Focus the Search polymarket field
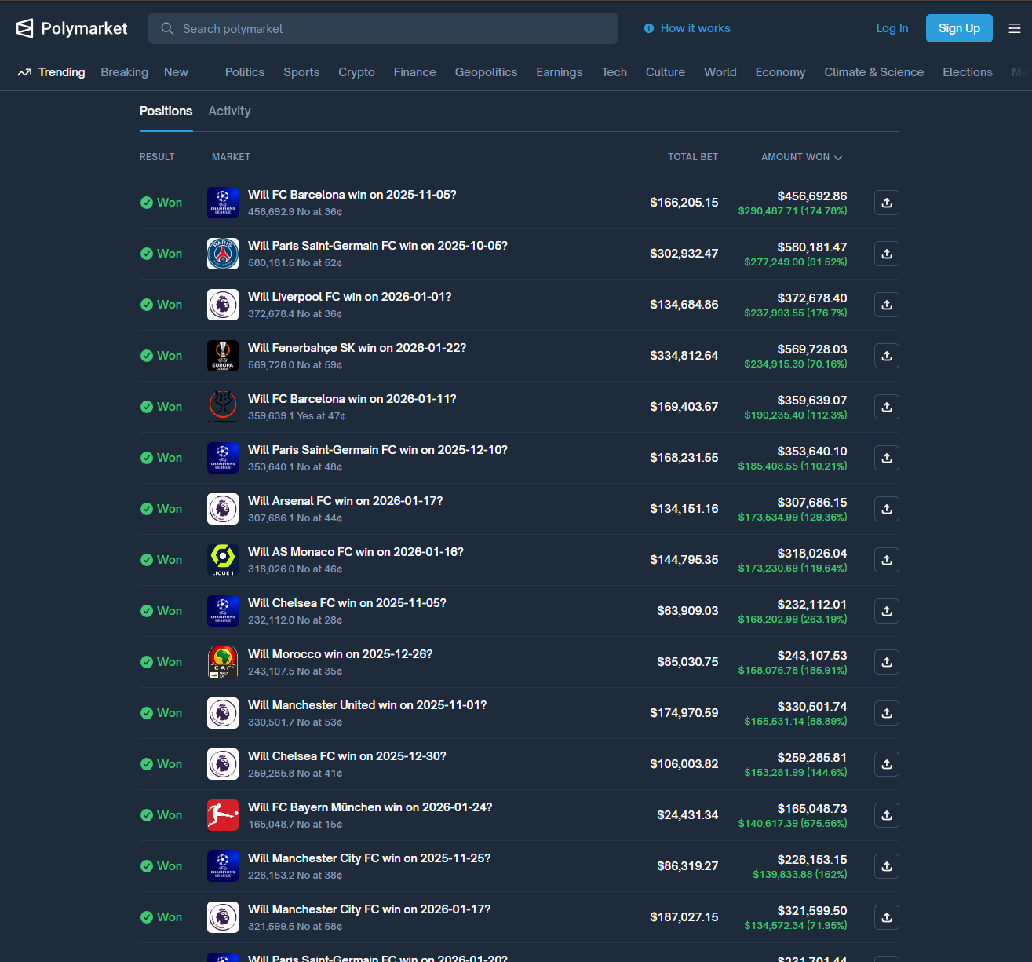Screen dimensions: 1032x962 click(x=383, y=29)
